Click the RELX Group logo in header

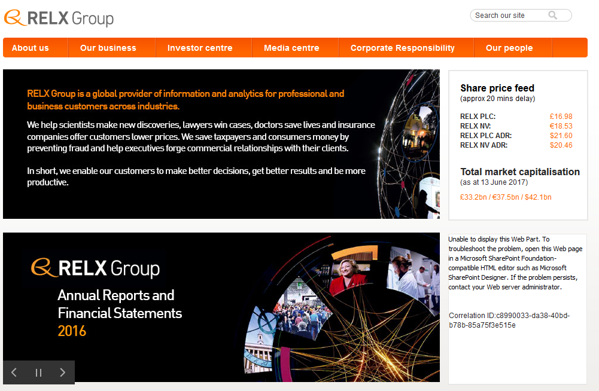pyautogui.click(x=59, y=18)
